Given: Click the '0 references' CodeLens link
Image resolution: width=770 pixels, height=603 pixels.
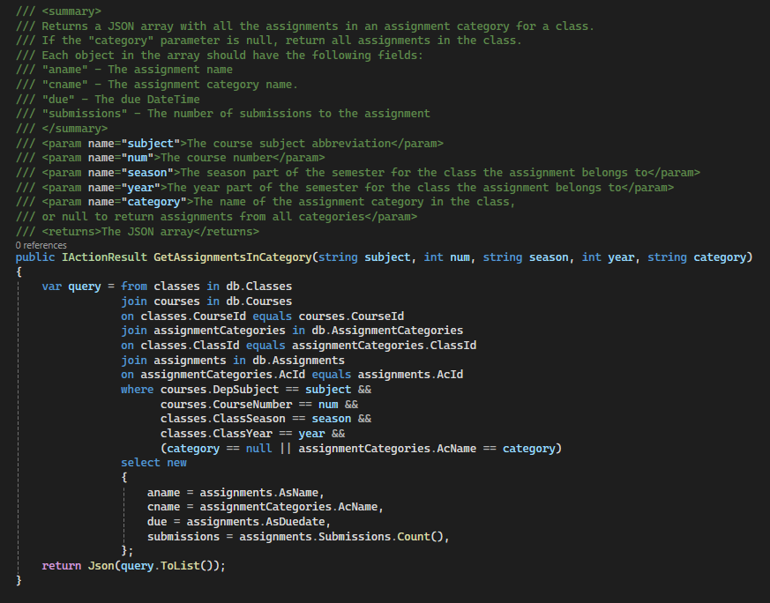Looking at the screenshot, I should pos(41,244).
